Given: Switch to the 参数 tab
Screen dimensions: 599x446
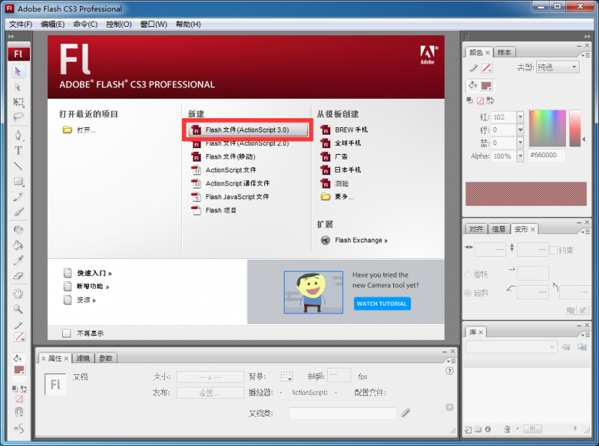Looking at the screenshot, I should 106,358.
